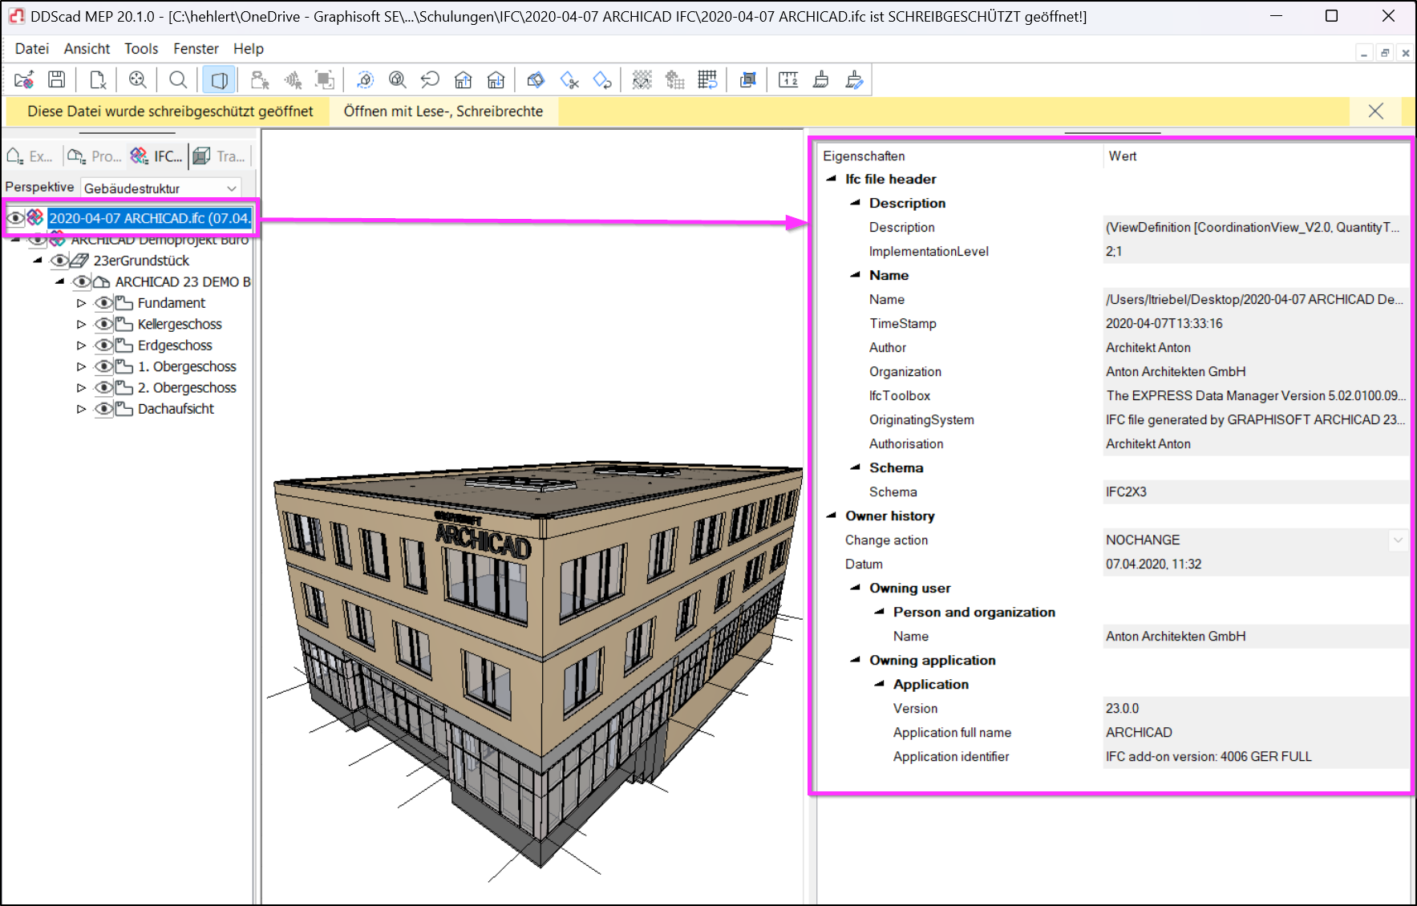Expand the Fundament tree node

pyautogui.click(x=81, y=303)
